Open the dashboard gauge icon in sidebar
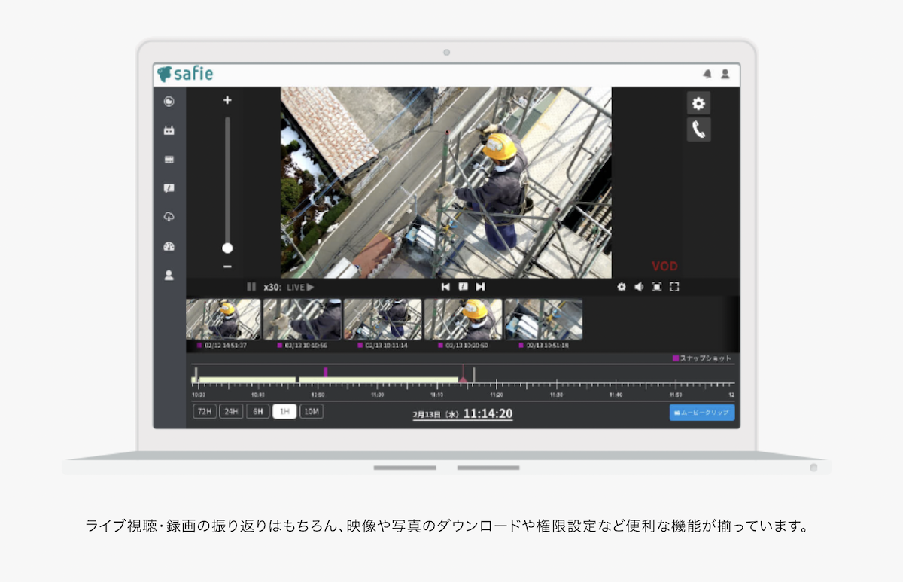This screenshot has height=582, width=903. click(x=169, y=246)
